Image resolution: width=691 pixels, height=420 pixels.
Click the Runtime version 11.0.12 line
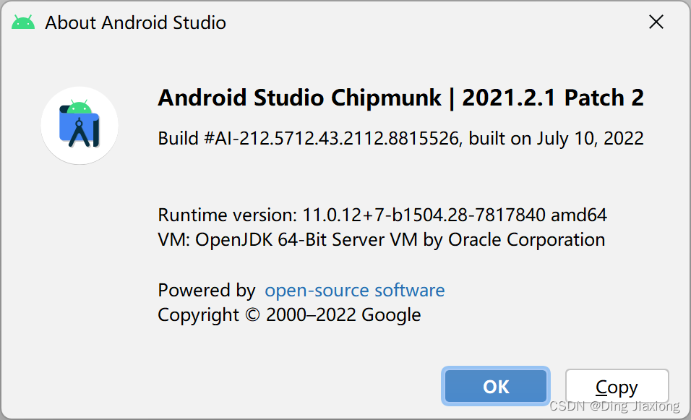[x=382, y=215]
